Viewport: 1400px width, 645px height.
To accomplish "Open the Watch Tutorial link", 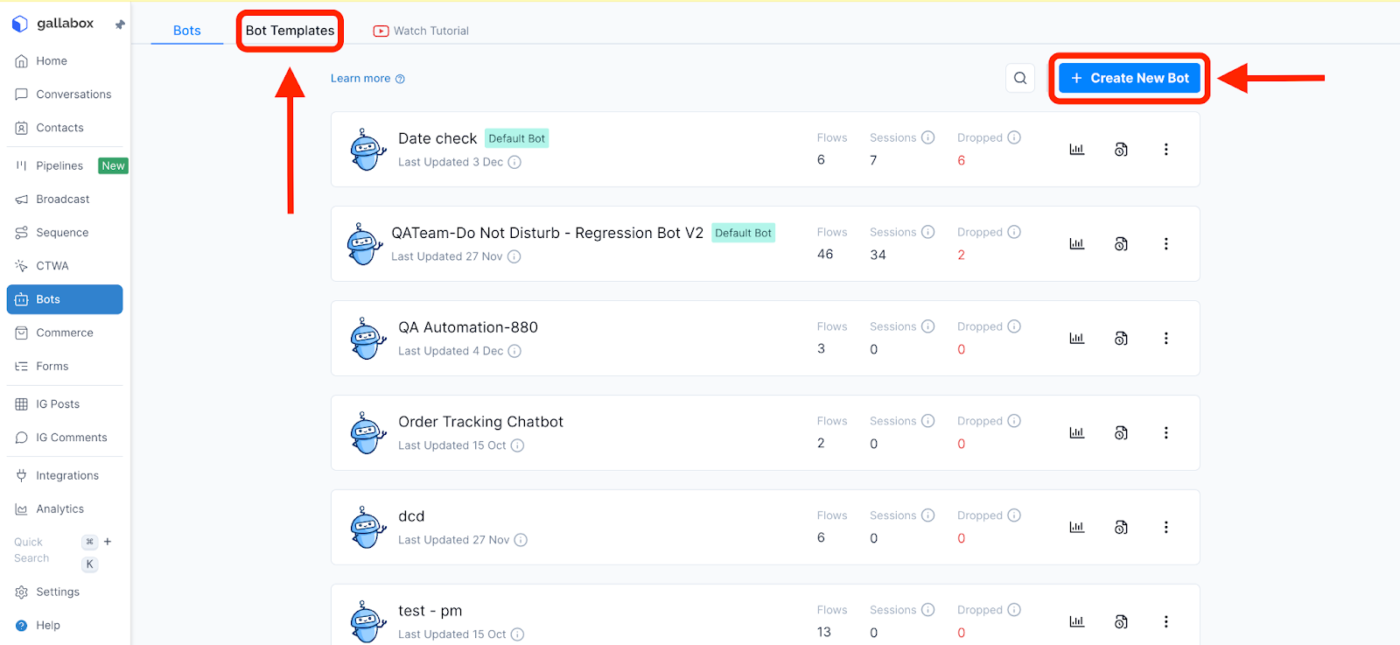I will [421, 31].
